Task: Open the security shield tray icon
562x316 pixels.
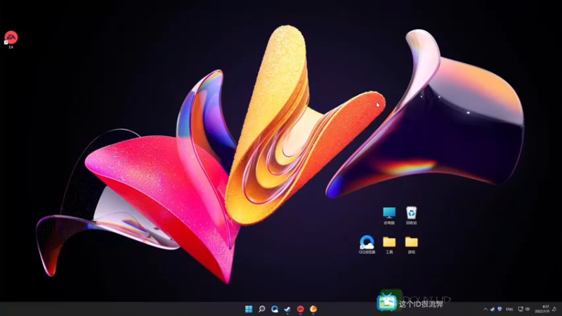Action: pos(499,309)
